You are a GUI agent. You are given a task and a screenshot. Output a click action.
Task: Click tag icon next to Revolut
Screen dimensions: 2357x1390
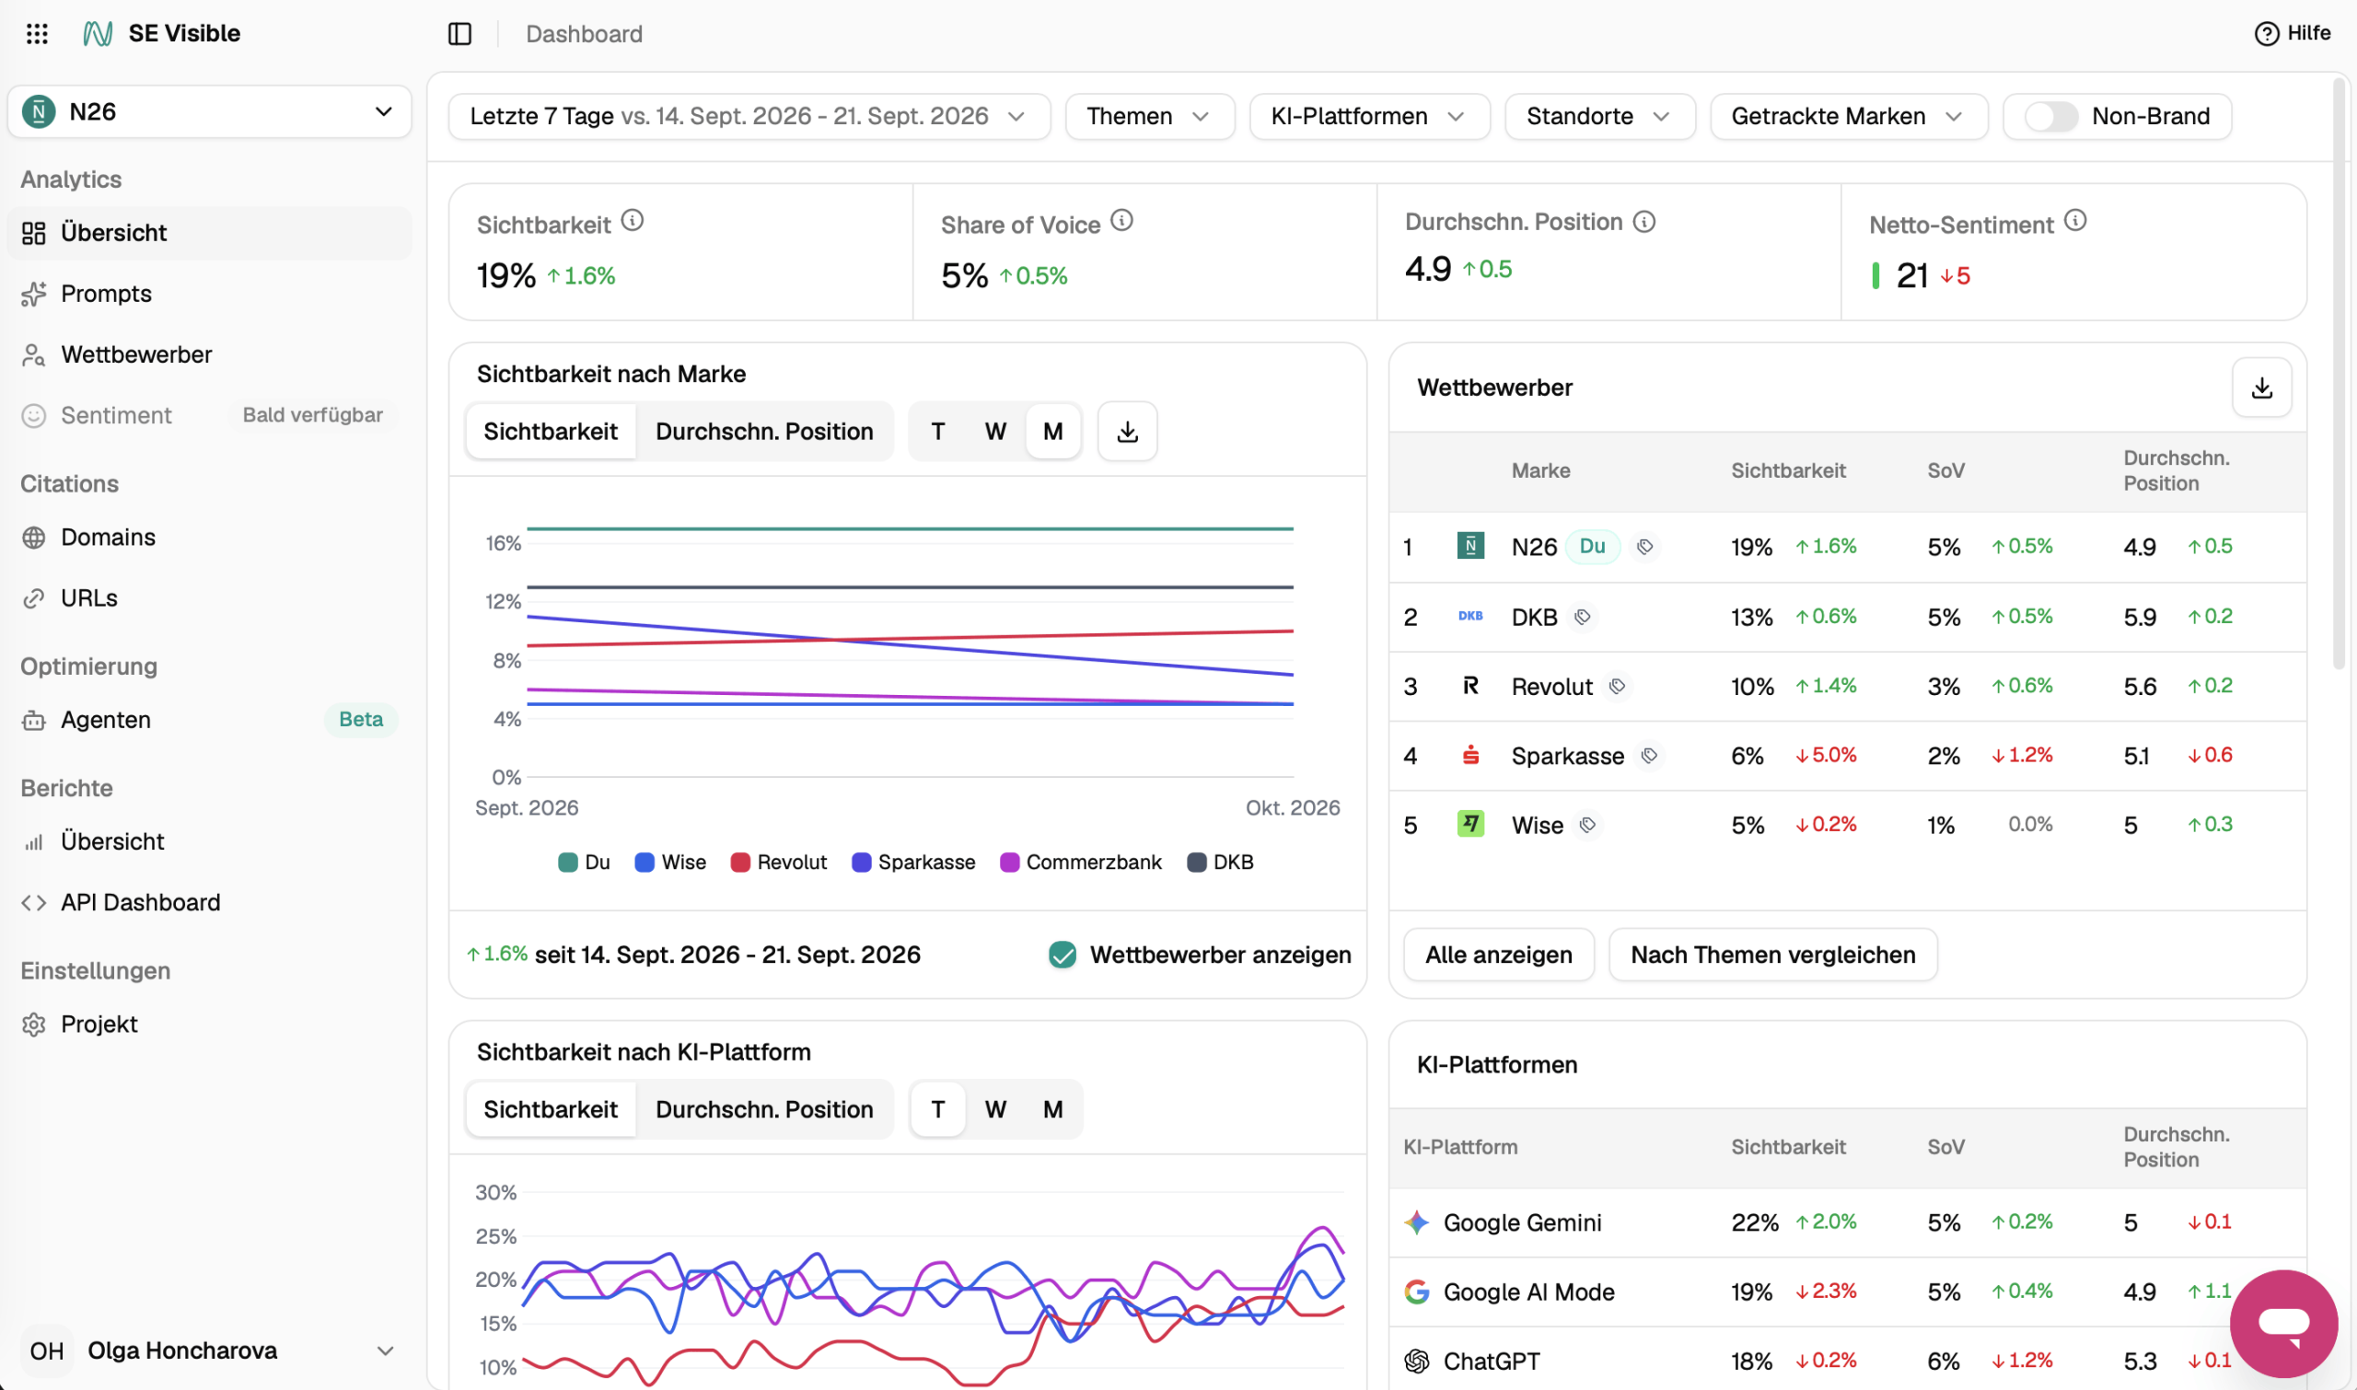(1617, 686)
